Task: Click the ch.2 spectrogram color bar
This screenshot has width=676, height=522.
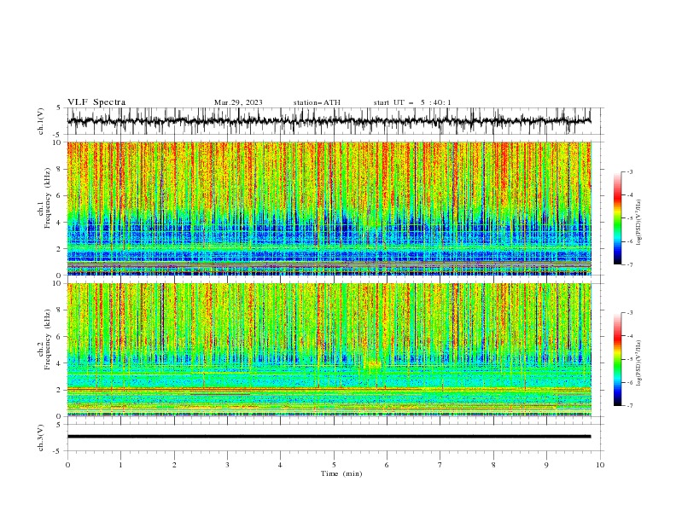Action: 617,359
